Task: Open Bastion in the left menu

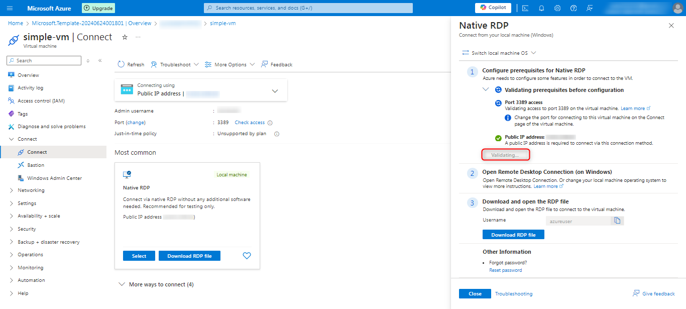Action: pos(36,165)
